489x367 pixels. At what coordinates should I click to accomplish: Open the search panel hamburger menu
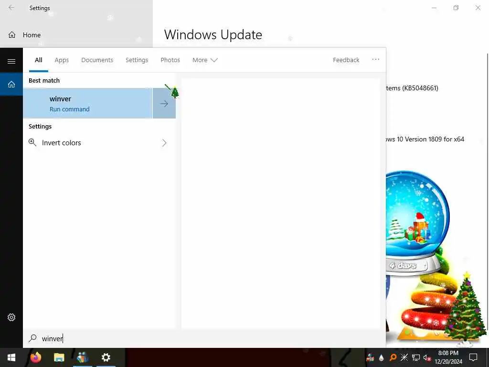click(11, 61)
